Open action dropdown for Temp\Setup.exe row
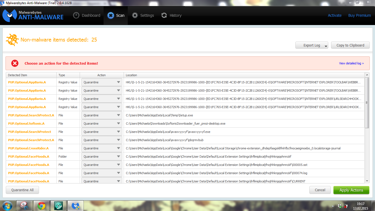Screen dimensions: 375x211 pos(102,115)
